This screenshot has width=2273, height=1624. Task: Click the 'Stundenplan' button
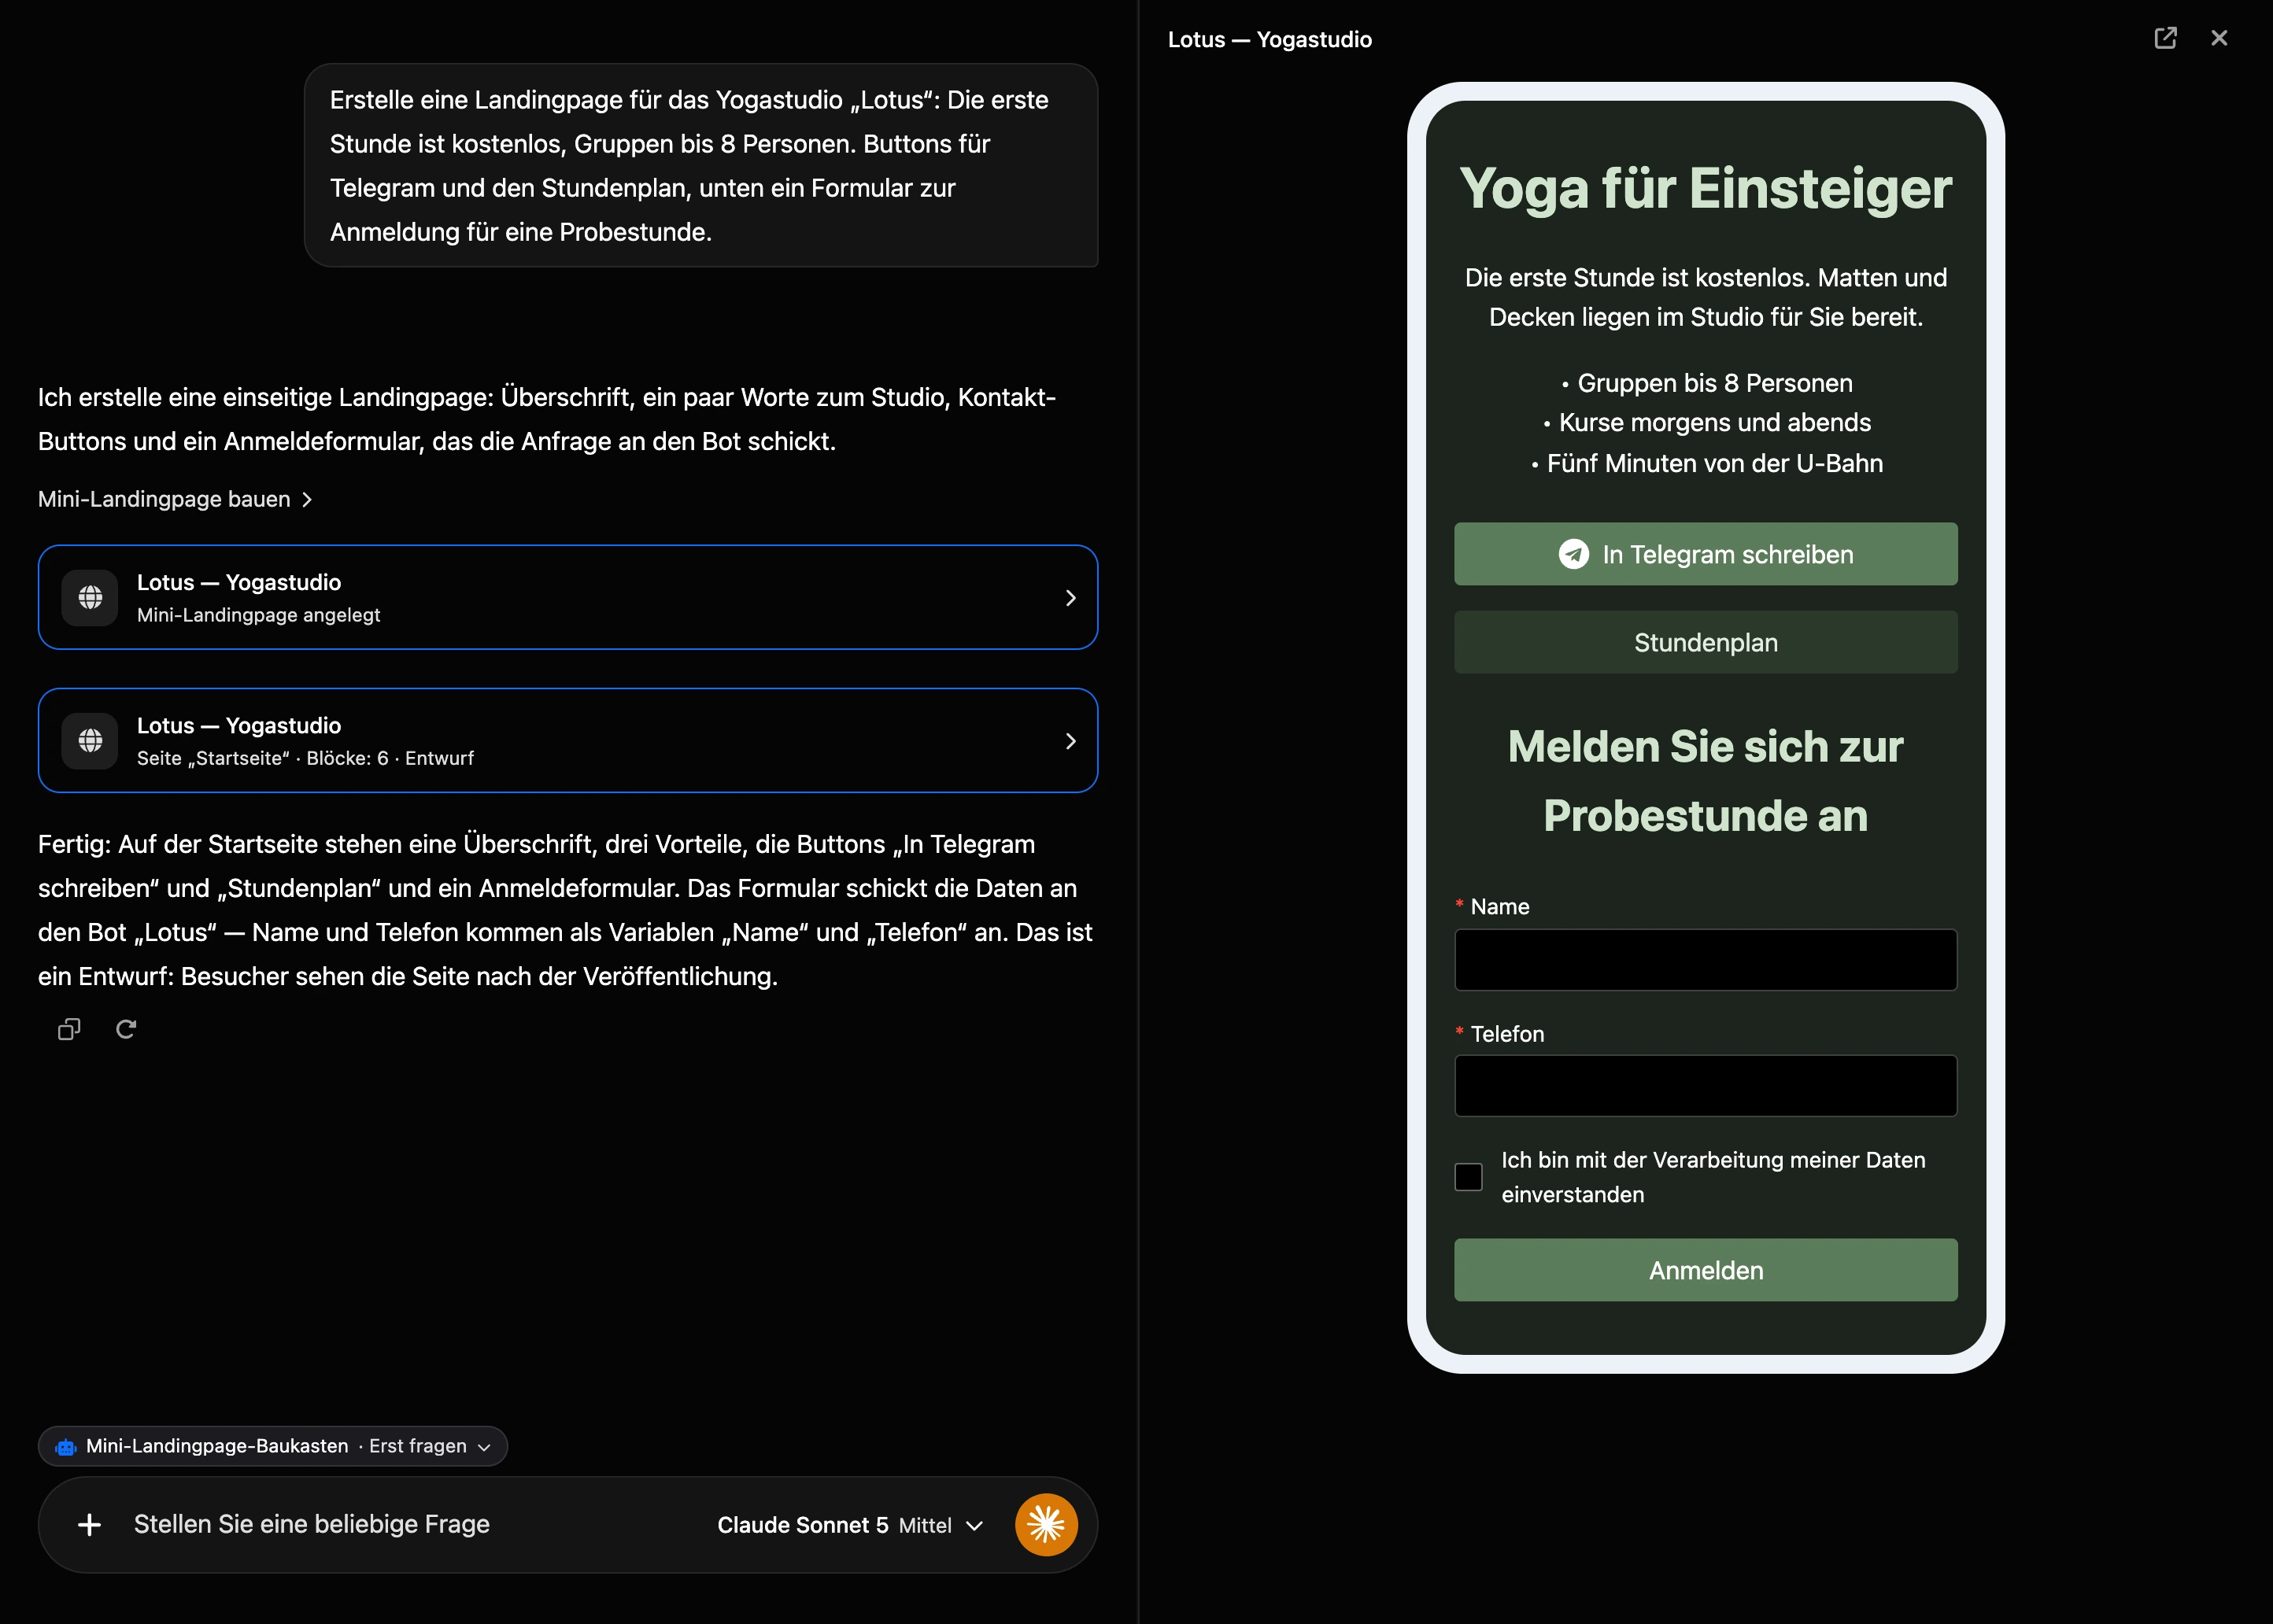click(1705, 642)
